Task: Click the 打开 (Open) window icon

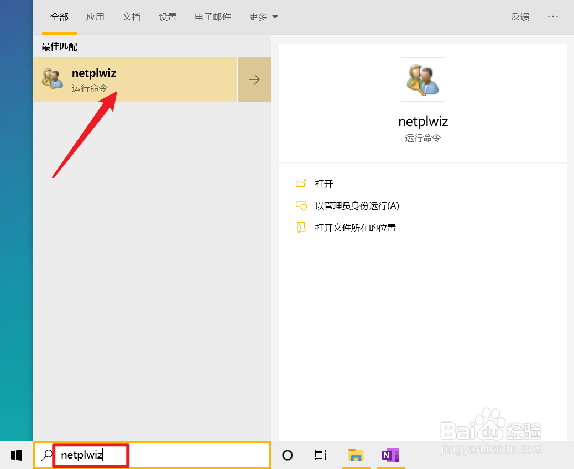Action: coord(301,183)
